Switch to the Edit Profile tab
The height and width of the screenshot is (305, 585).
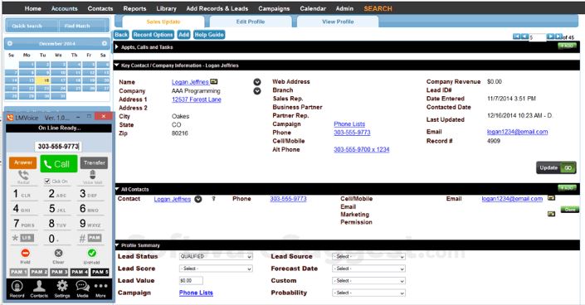pos(251,22)
